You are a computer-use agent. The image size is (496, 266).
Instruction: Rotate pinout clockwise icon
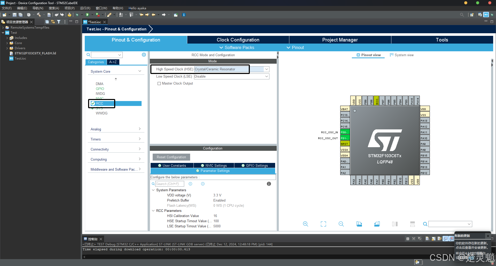click(x=359, y=224)
